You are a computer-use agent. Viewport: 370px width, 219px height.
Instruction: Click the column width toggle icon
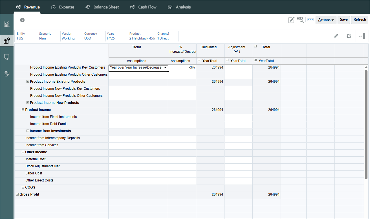(362, 36)
